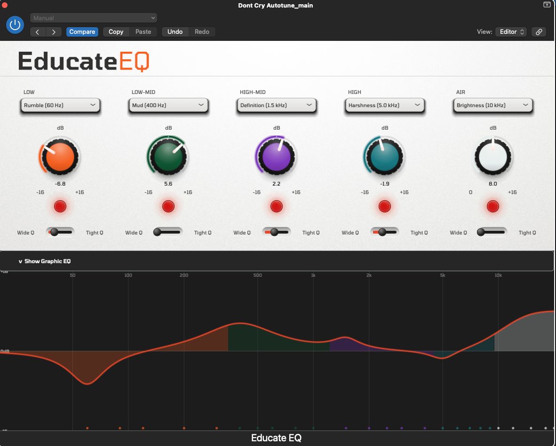556x446 pixels.
Task: Click the EducateEQ logo
Action: coord(84,61)
